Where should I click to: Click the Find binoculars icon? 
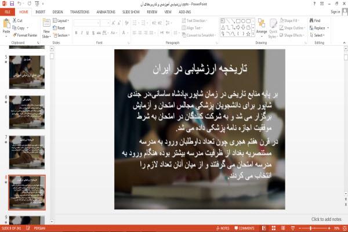(x=311, y=20)
